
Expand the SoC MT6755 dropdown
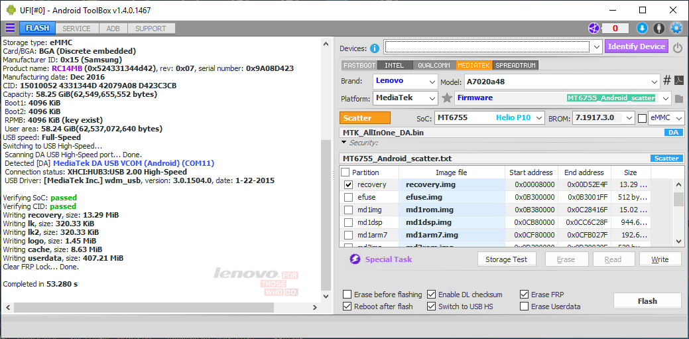(x=489, y=118)
